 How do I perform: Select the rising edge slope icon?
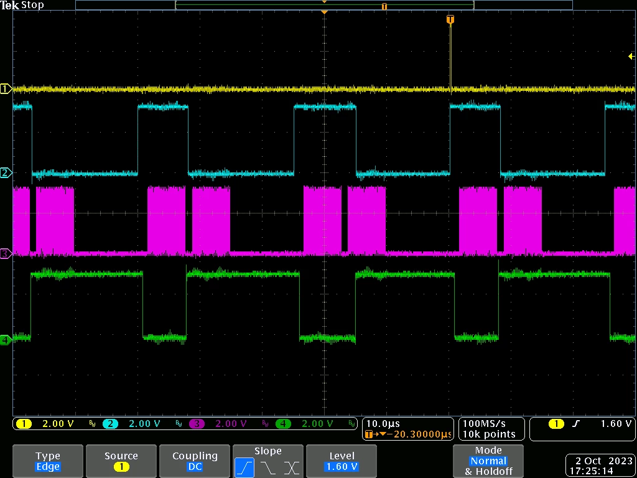click(x=244, y=467)
